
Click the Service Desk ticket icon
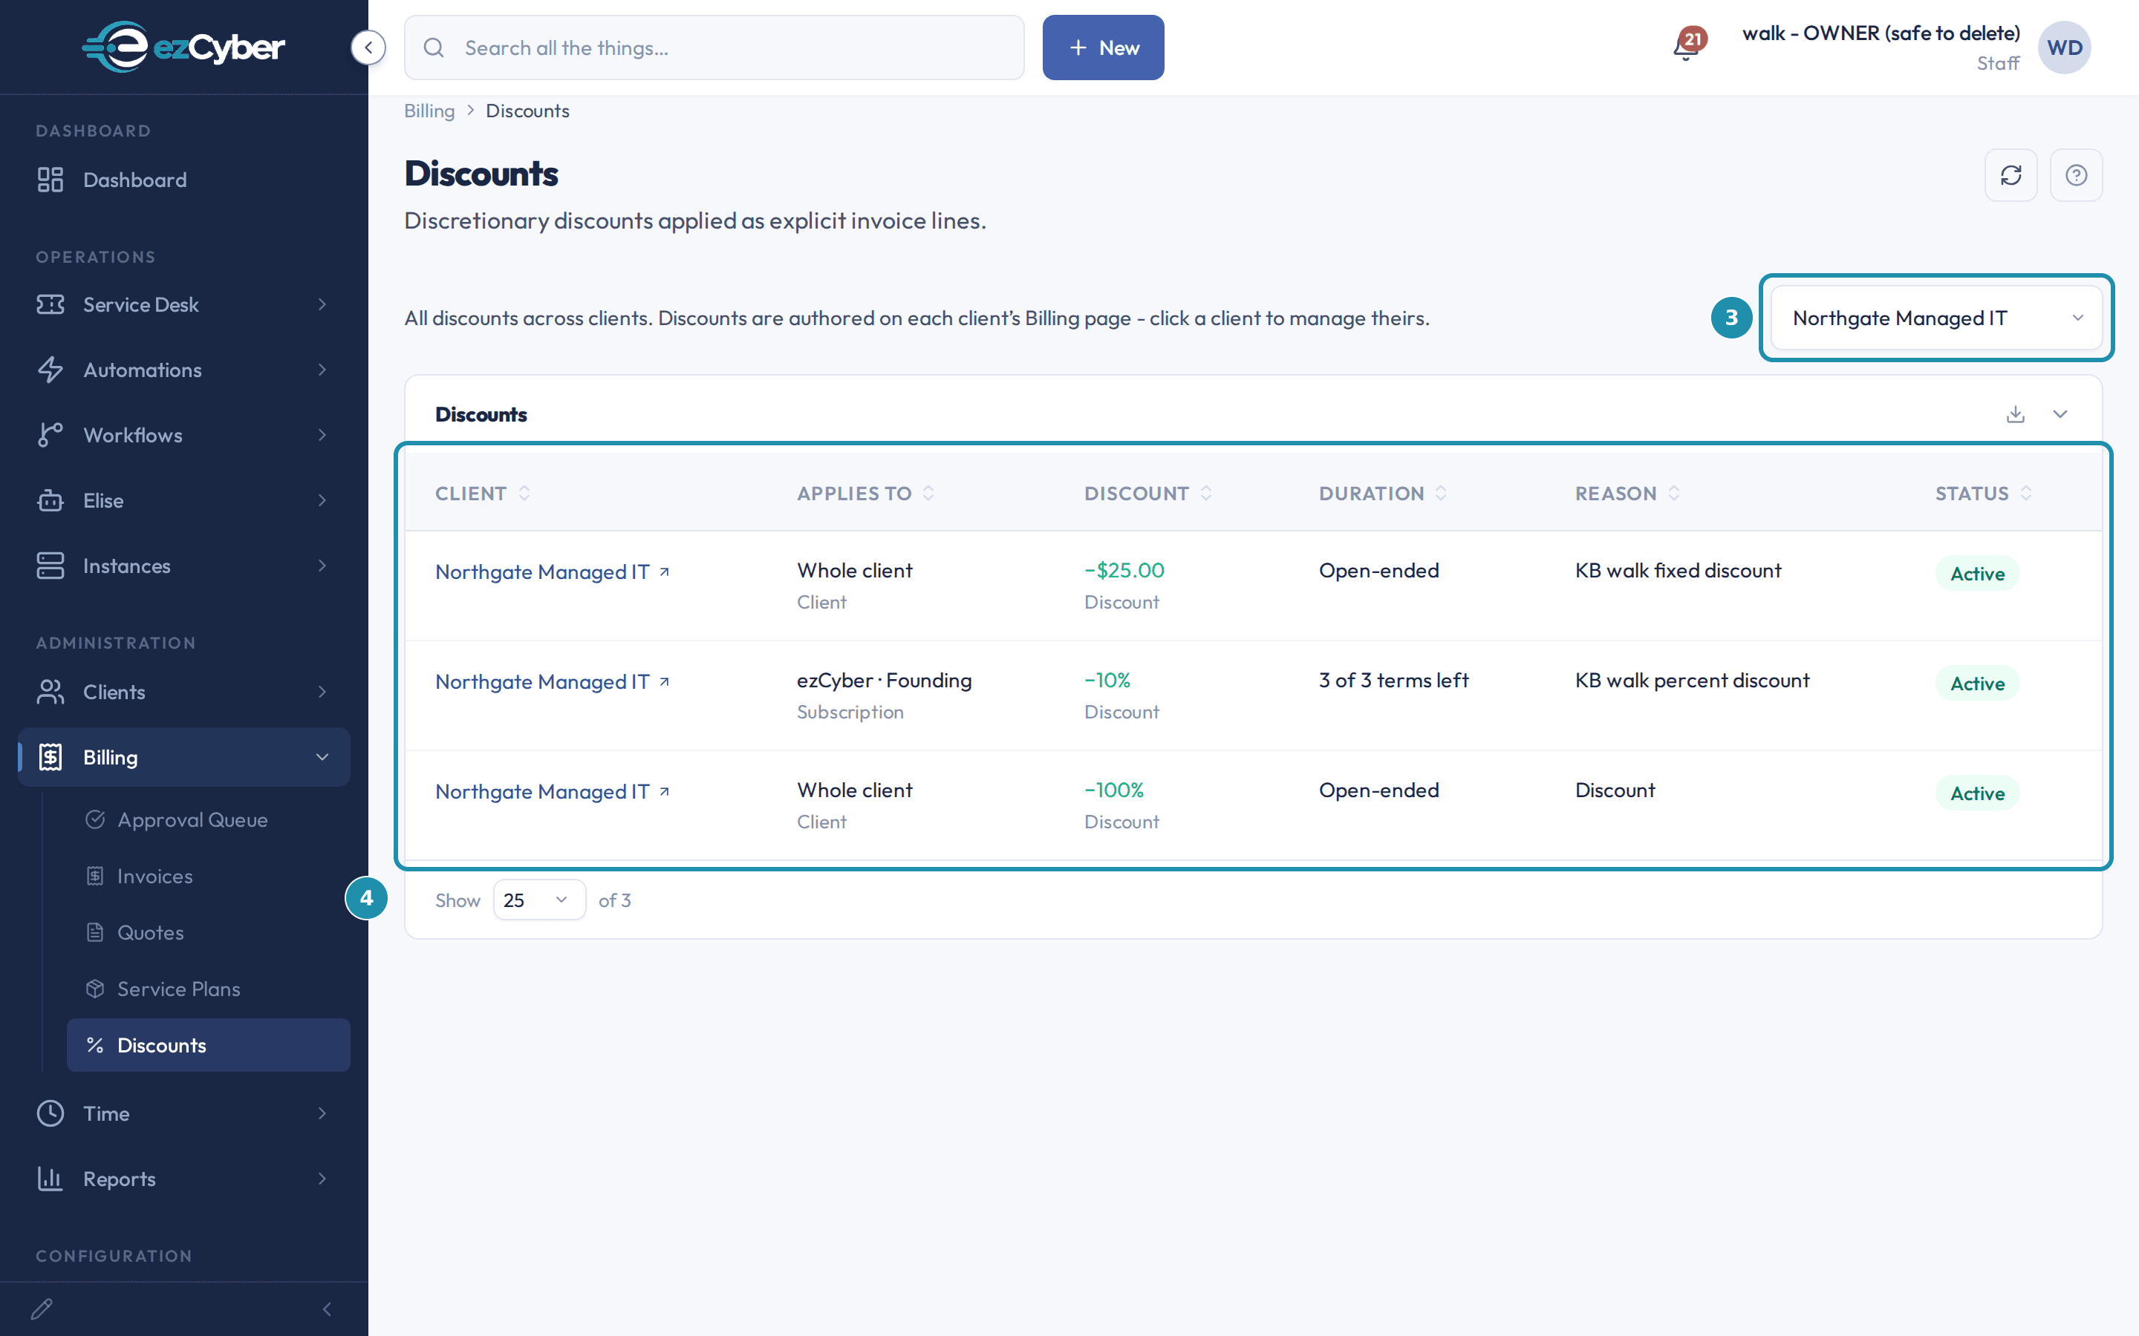click(x=51, y=304)
